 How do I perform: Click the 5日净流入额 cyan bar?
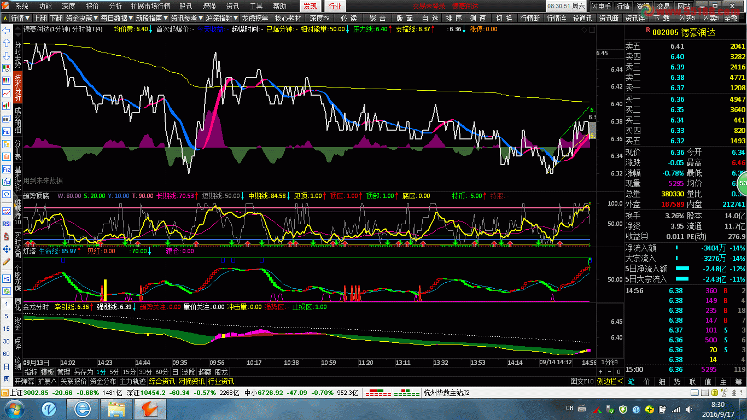click(682, 269)
